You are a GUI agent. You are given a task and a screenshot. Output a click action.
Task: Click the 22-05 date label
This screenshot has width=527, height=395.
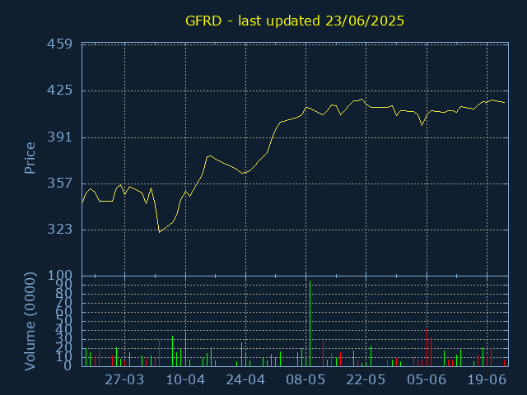366,380
